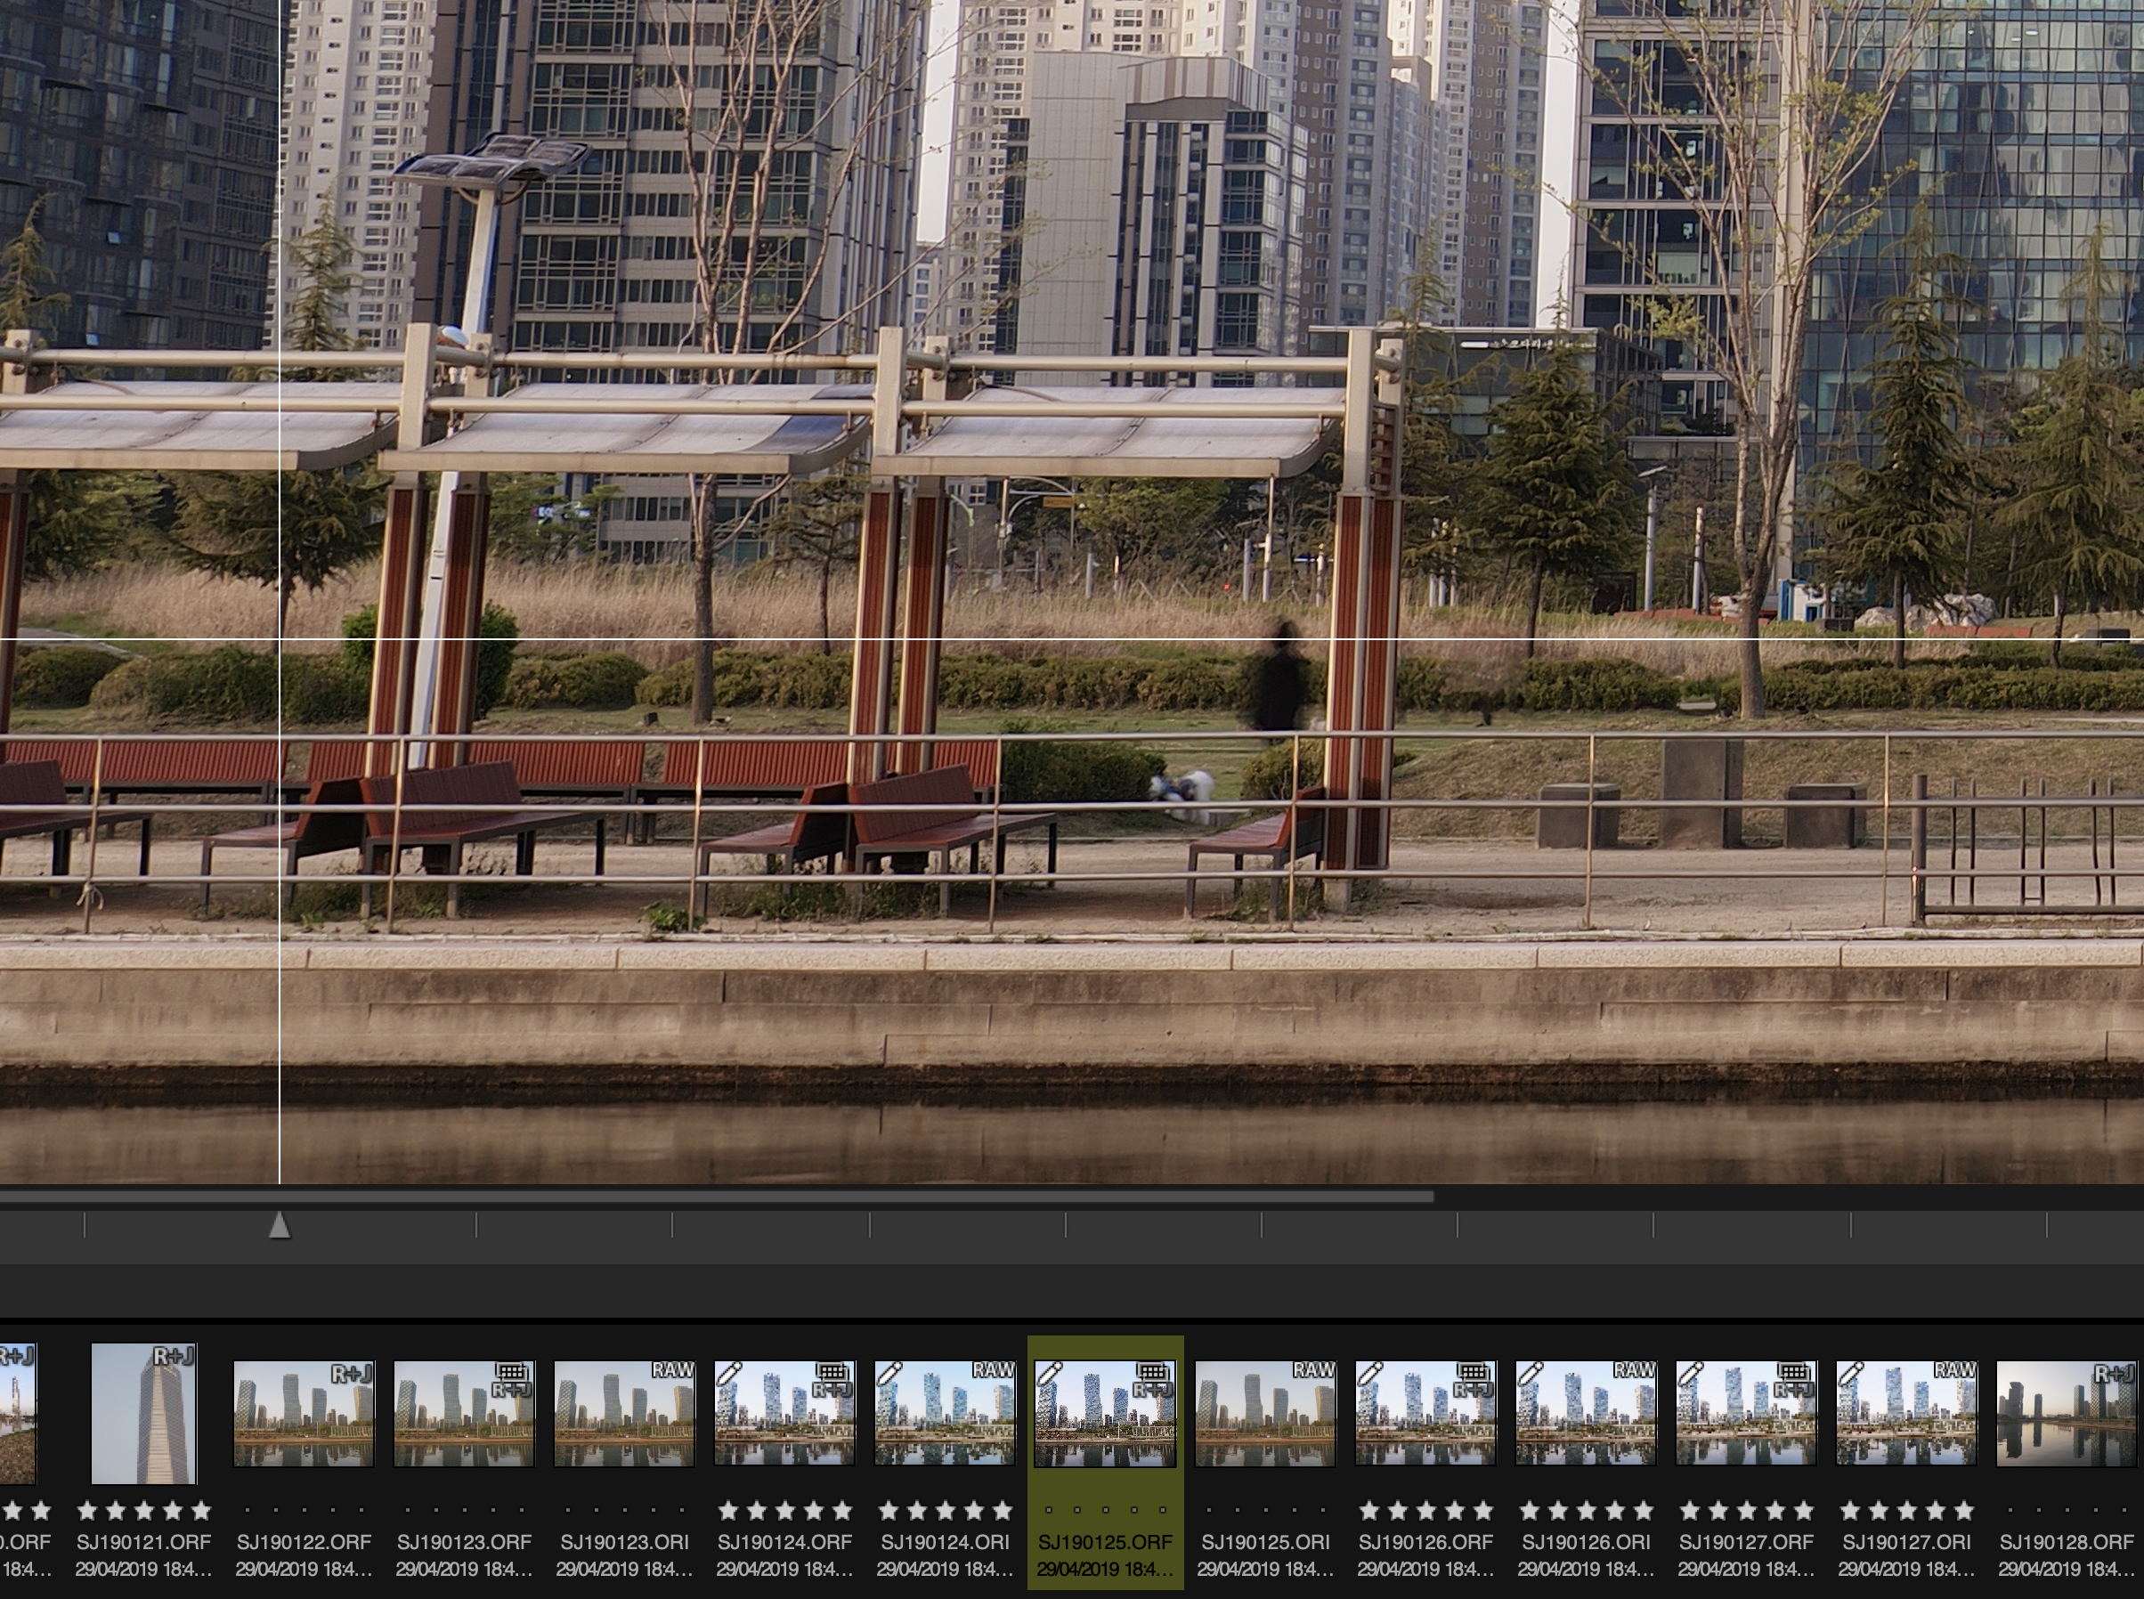2144x1599 pixels.
Task: Select the SJ190121.ORF tower thumbnail
Action: [143, 1413]
